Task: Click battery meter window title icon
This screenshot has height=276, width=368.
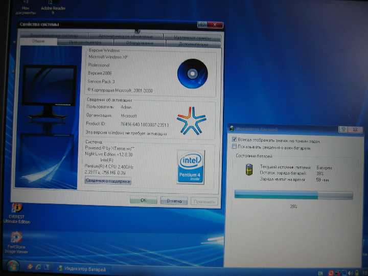Action: click(232, 128)
